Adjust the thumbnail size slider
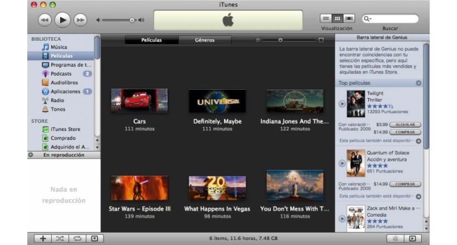Viewport: 457px width, 245px height. click(x=280, y=40)
